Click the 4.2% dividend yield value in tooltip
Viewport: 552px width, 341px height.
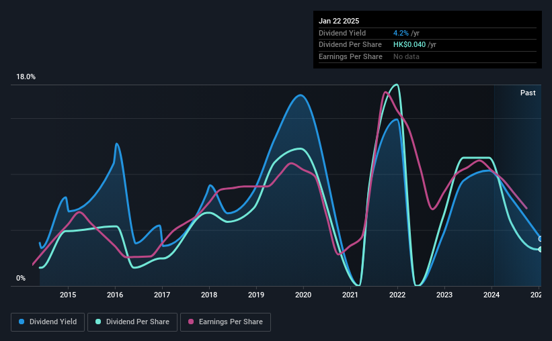coord(401,33)
